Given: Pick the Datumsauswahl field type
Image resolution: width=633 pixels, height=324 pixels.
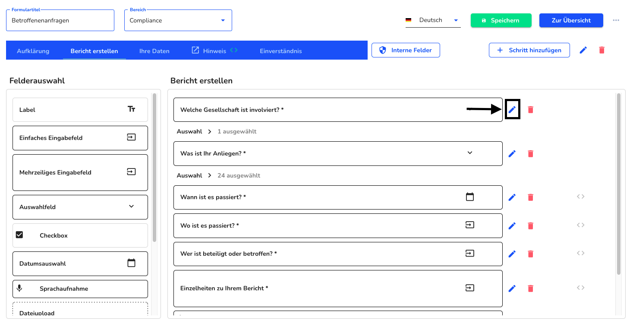Looking at the screenshot, I should coord(80,264).
